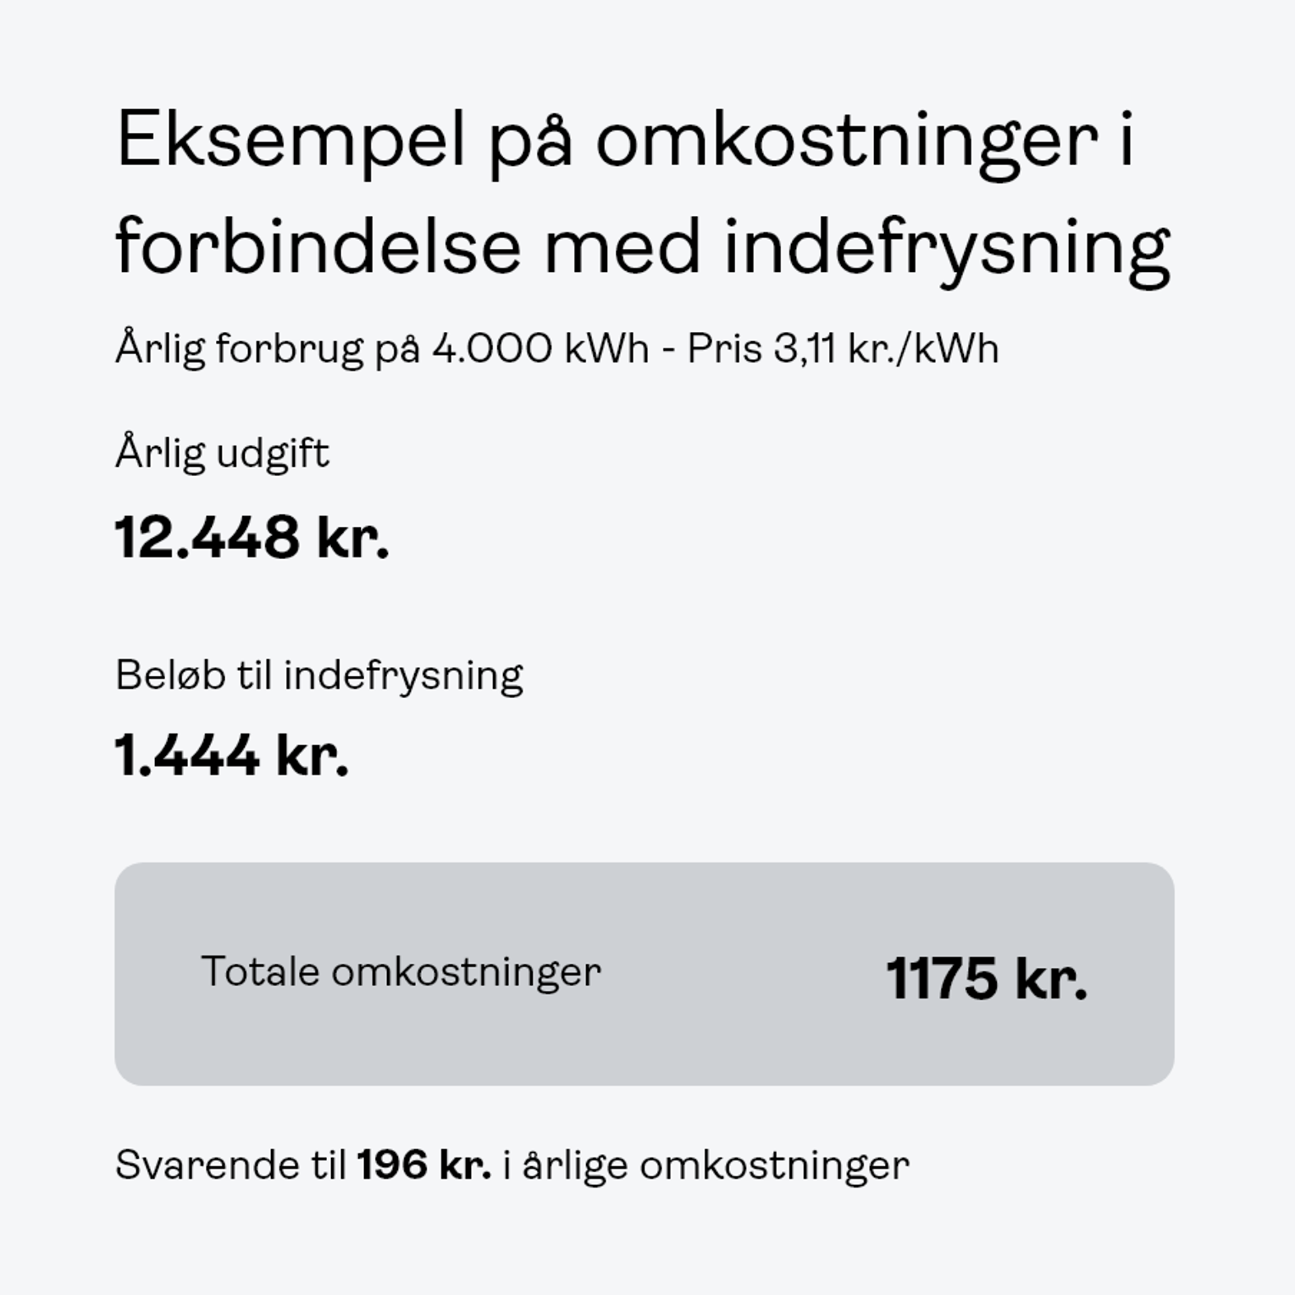Screen dimensions: 1295x1295
Task: Click the "1175 kr." total amount
Action: pos(986,979)
